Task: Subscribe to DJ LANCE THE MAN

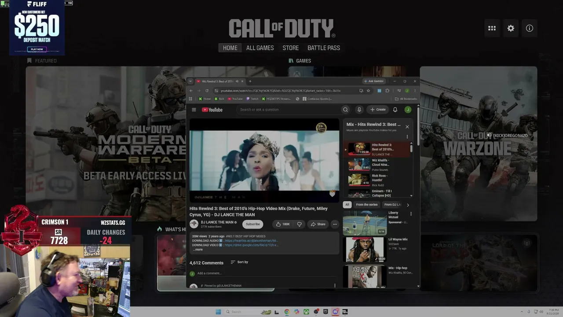Action: 253,224
